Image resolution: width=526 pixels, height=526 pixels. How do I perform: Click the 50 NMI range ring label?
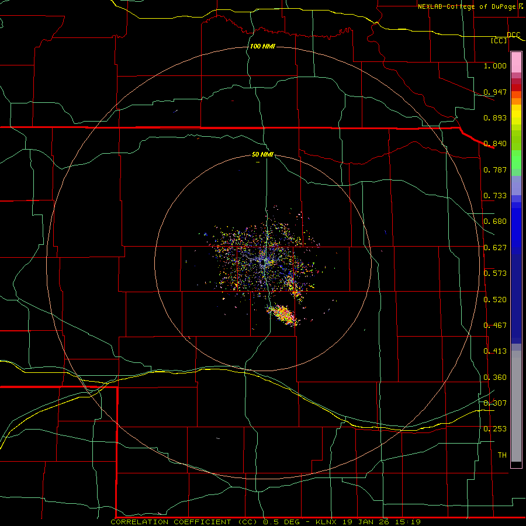262,155
